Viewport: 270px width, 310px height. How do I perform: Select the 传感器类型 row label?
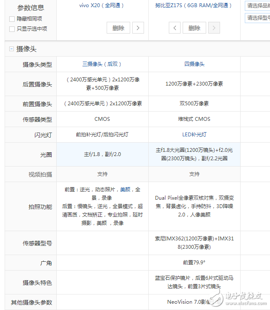37,120
